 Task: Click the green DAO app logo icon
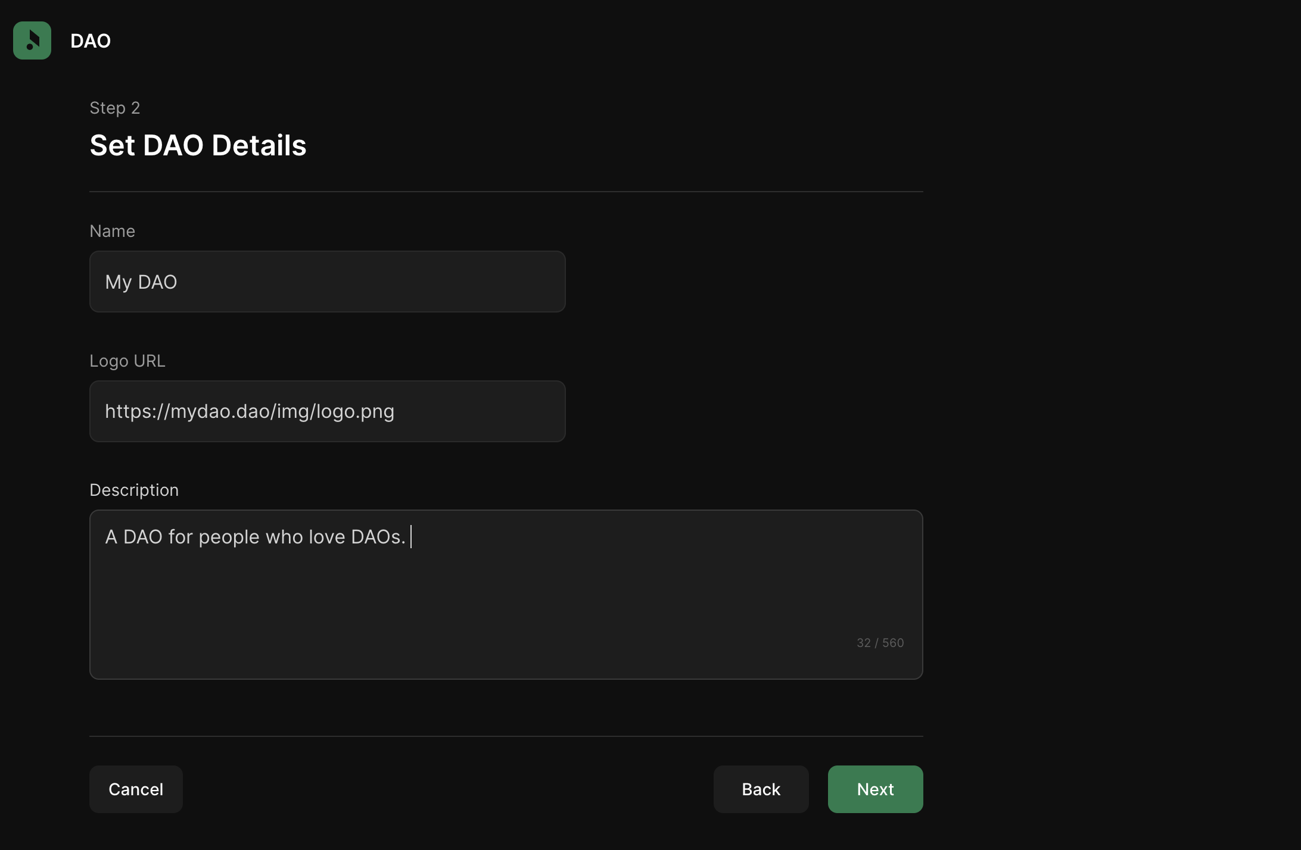click(x=32, y=40)
